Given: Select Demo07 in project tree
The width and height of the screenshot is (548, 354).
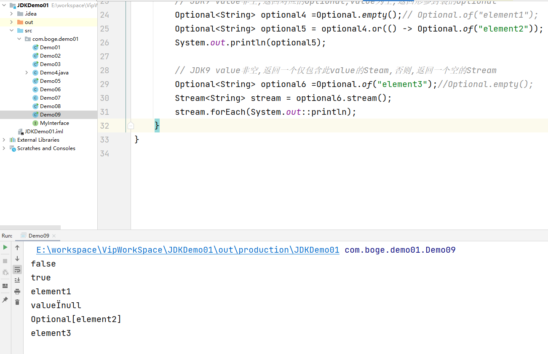Looking at the screenshot, I should pyautogui.click(x=50, y=98).
